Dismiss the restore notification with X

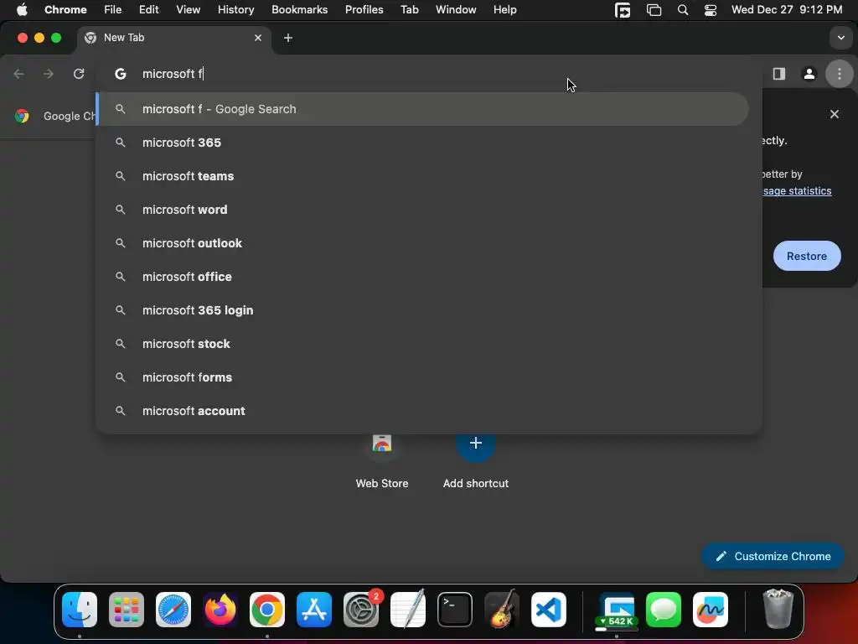pos(834,114)
